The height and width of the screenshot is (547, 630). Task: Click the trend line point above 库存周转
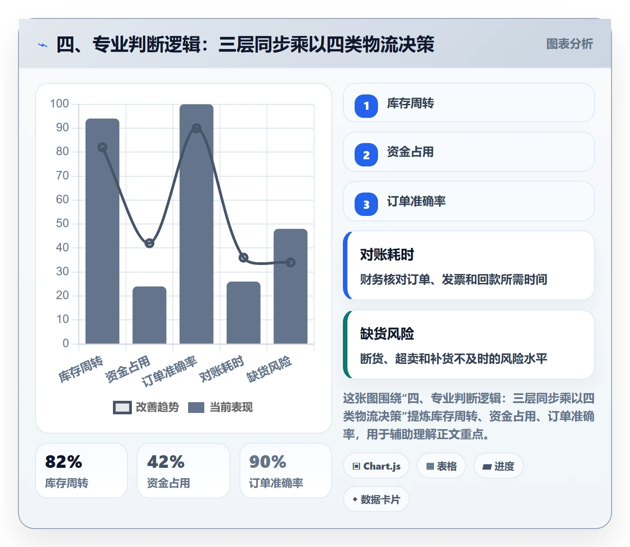pos(103,148)
